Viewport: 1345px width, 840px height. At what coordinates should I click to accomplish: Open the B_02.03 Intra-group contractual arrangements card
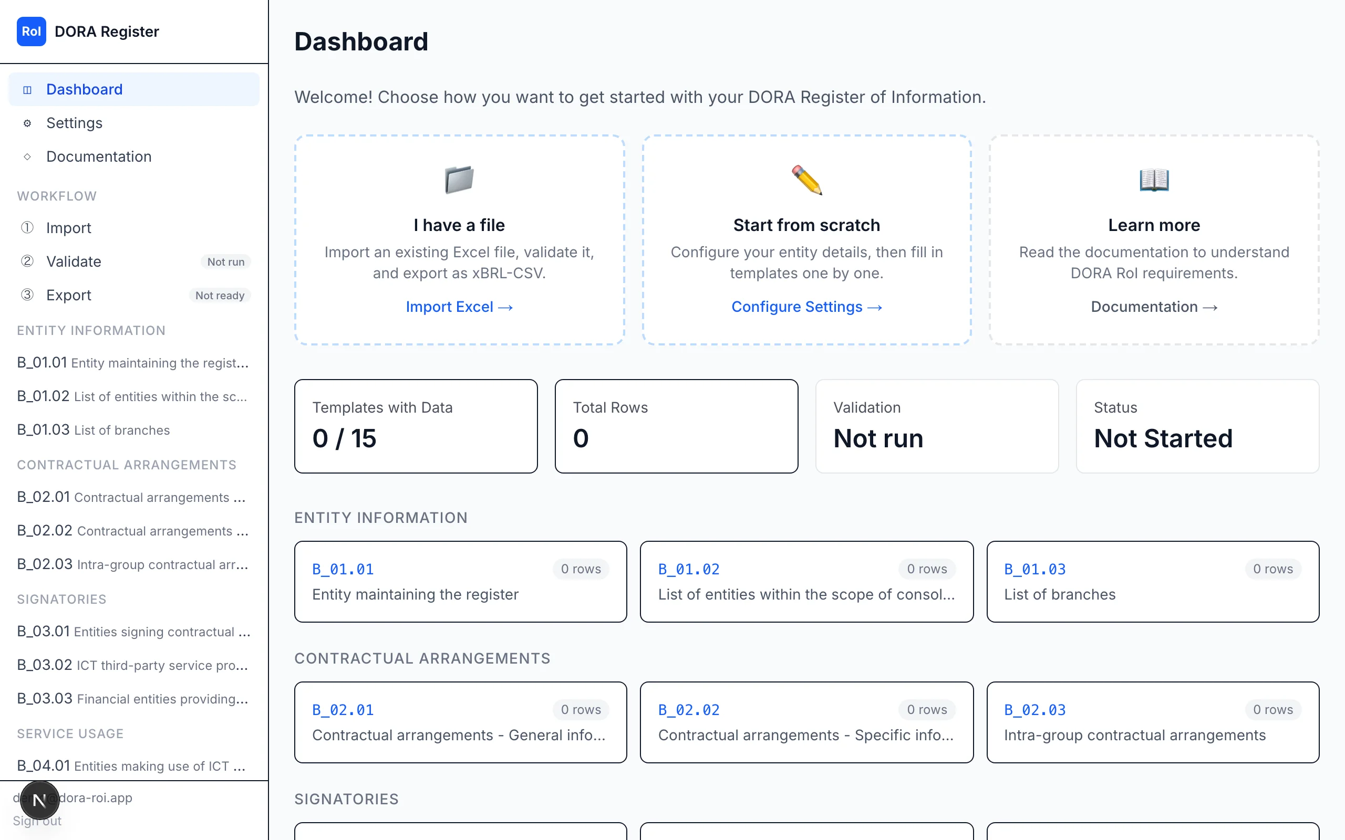tap(1153, 722)
